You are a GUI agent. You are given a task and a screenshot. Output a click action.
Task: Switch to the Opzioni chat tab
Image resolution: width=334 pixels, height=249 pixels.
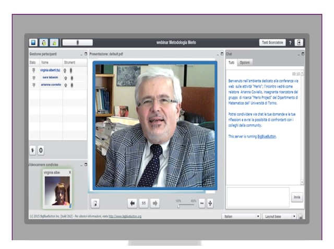coord(245,63)
